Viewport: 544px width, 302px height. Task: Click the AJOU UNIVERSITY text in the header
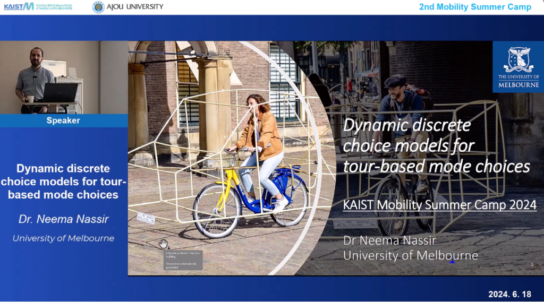[135, 7]
